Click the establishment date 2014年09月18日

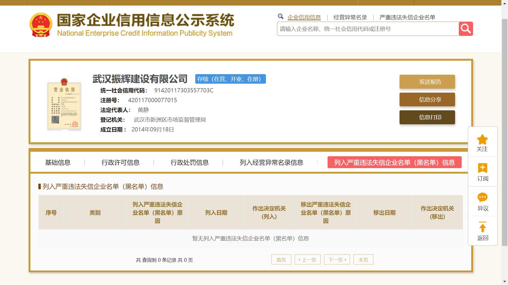(x=153, y=130)
